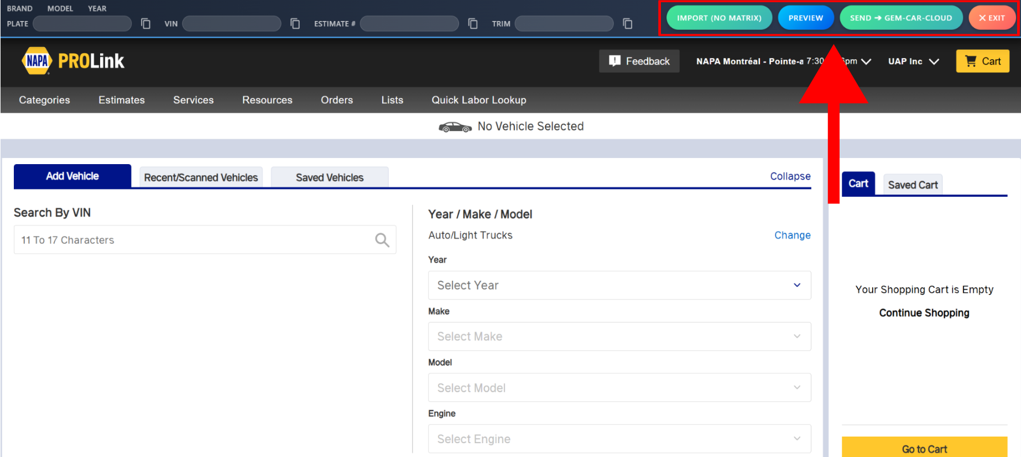Open the Orders menu
Image resolution: width=1021 pixels, height=457 pixels.
tap(337, 100)
